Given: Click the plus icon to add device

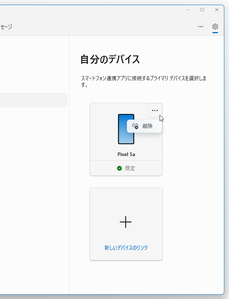Looking at the screenshot, I should point(126,222).
